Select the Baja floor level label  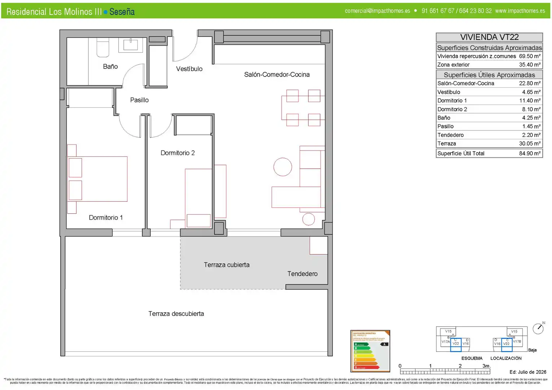coord(533,350)
